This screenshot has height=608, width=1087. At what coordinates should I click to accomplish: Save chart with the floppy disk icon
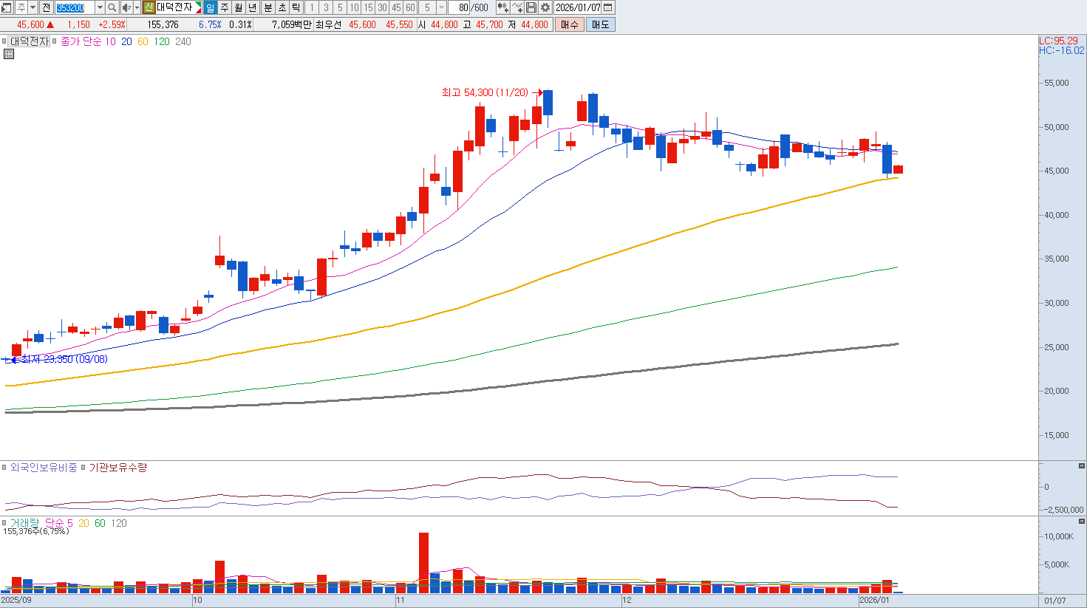point(531,7)
